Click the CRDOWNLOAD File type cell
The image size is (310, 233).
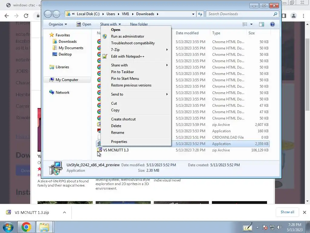pyautogui.click(x=228, y=137)
